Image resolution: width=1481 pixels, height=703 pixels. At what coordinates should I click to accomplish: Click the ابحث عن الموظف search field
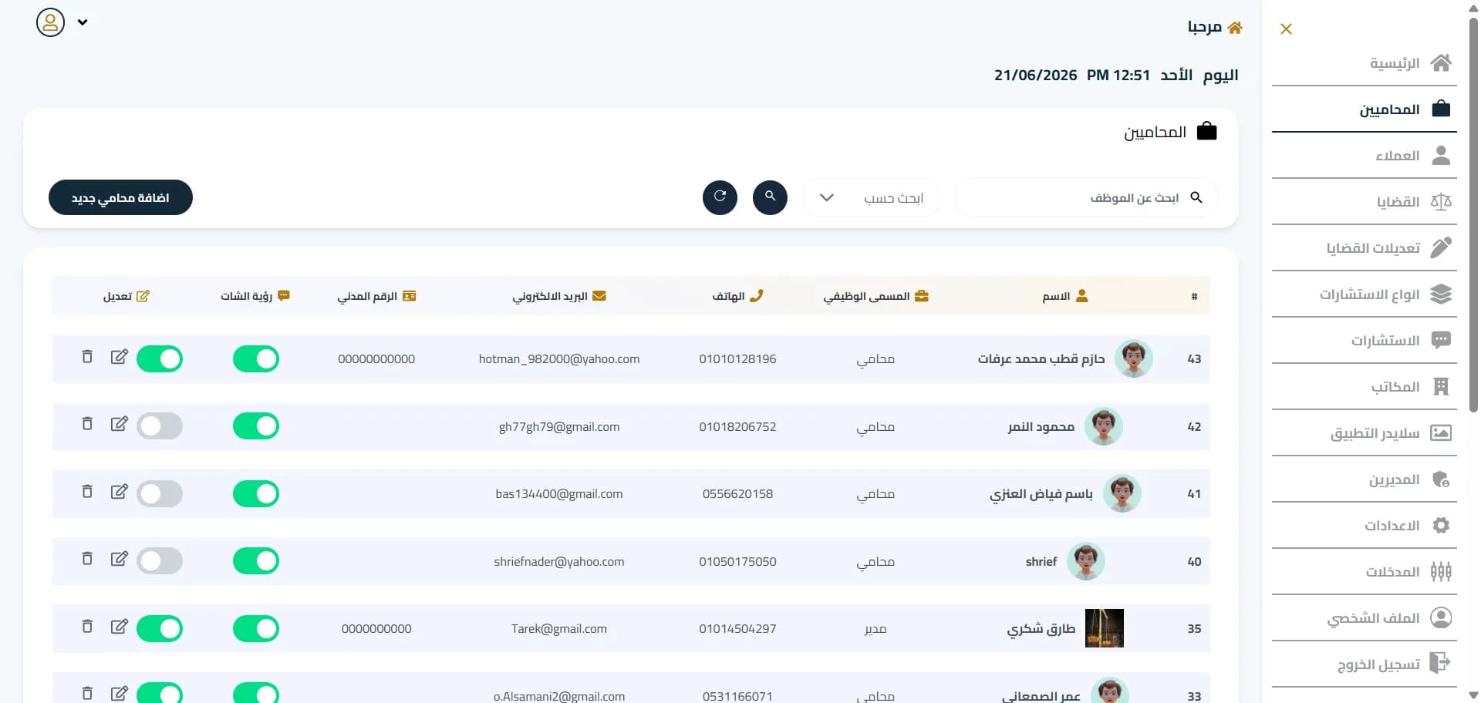click(1086, 198)
